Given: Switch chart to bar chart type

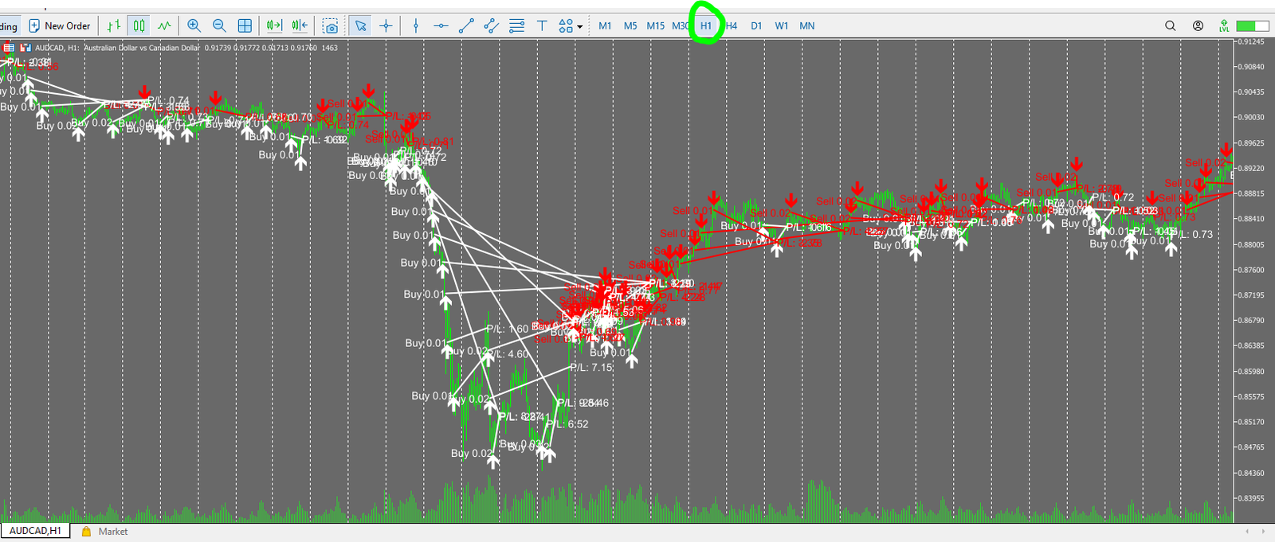Looking at the screenshot, I should pos(114,25).
